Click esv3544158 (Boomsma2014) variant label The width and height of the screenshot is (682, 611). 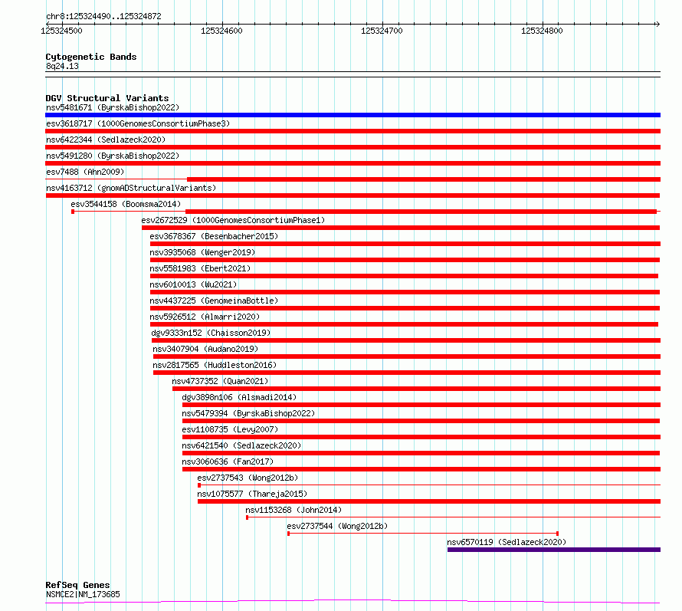pos(126,204)
